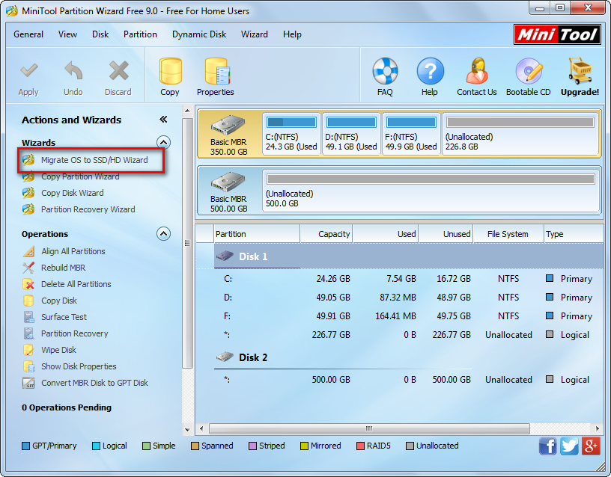Viewport: 611px width, 477px height.
Task: Select the C:(NTFS) partition block in disk map
Action: click(291, 134)
